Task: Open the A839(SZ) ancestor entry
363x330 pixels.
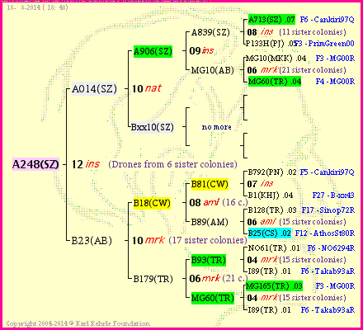Action: (210, 32)
